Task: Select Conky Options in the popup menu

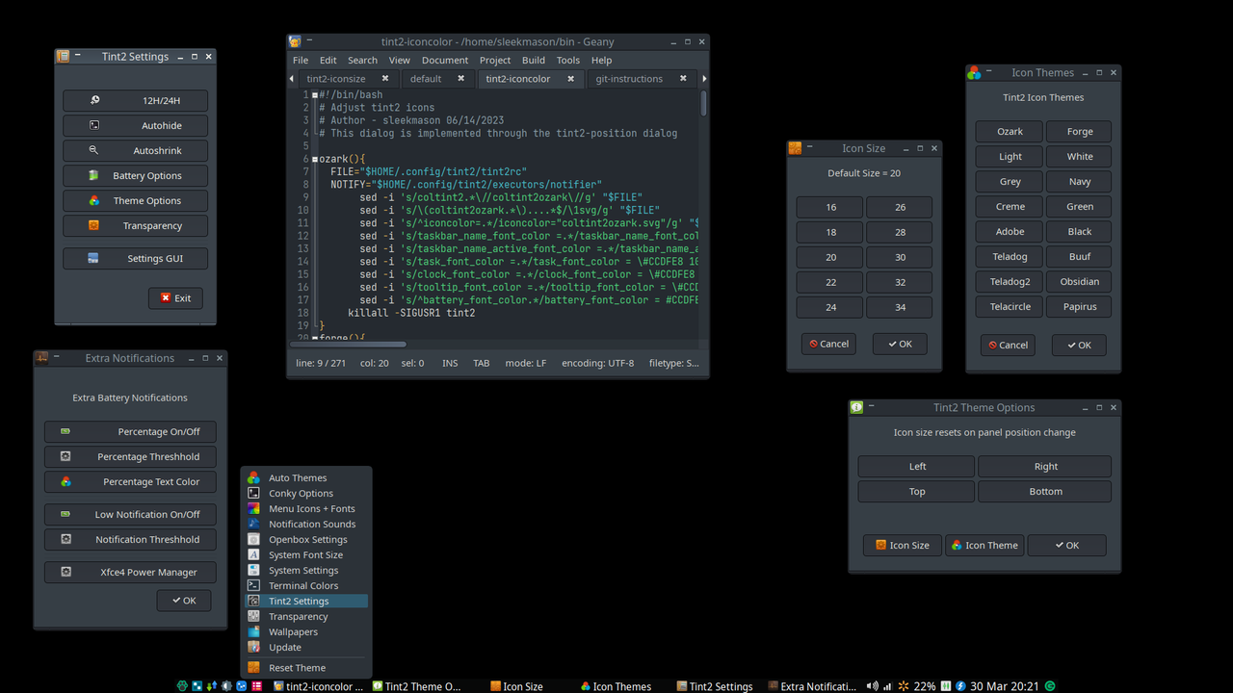Action: tap(304, 493)
